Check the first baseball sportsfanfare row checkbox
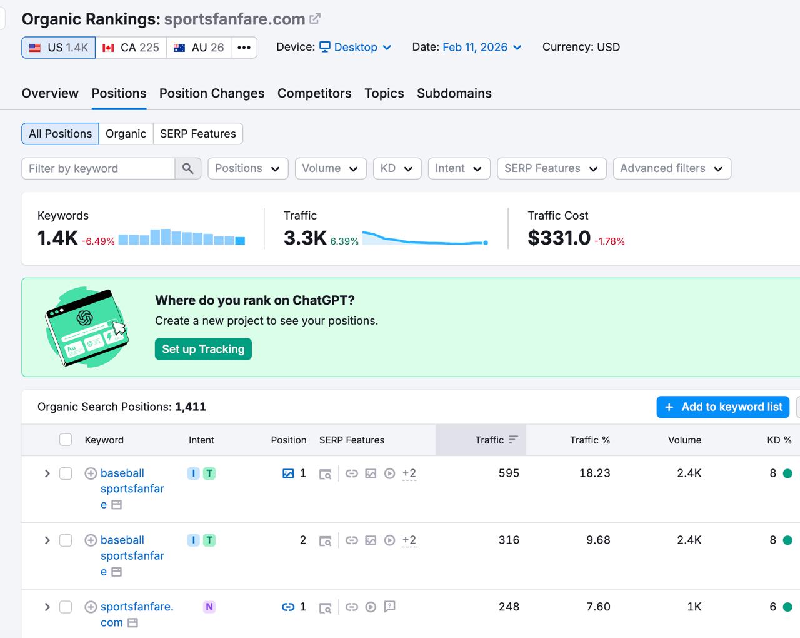 66,473
